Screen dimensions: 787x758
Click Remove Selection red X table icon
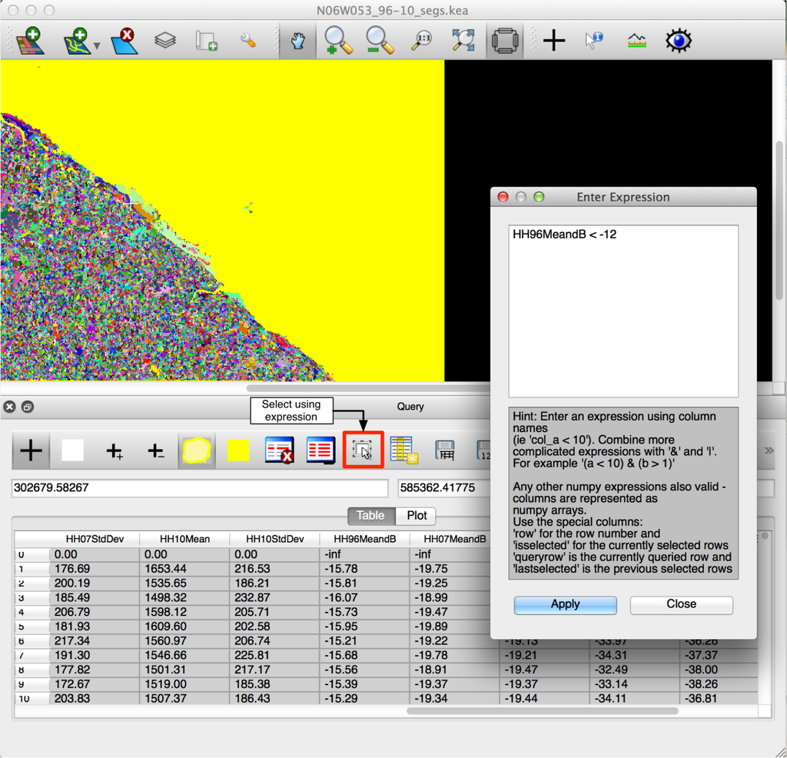[x=279, y=450]
